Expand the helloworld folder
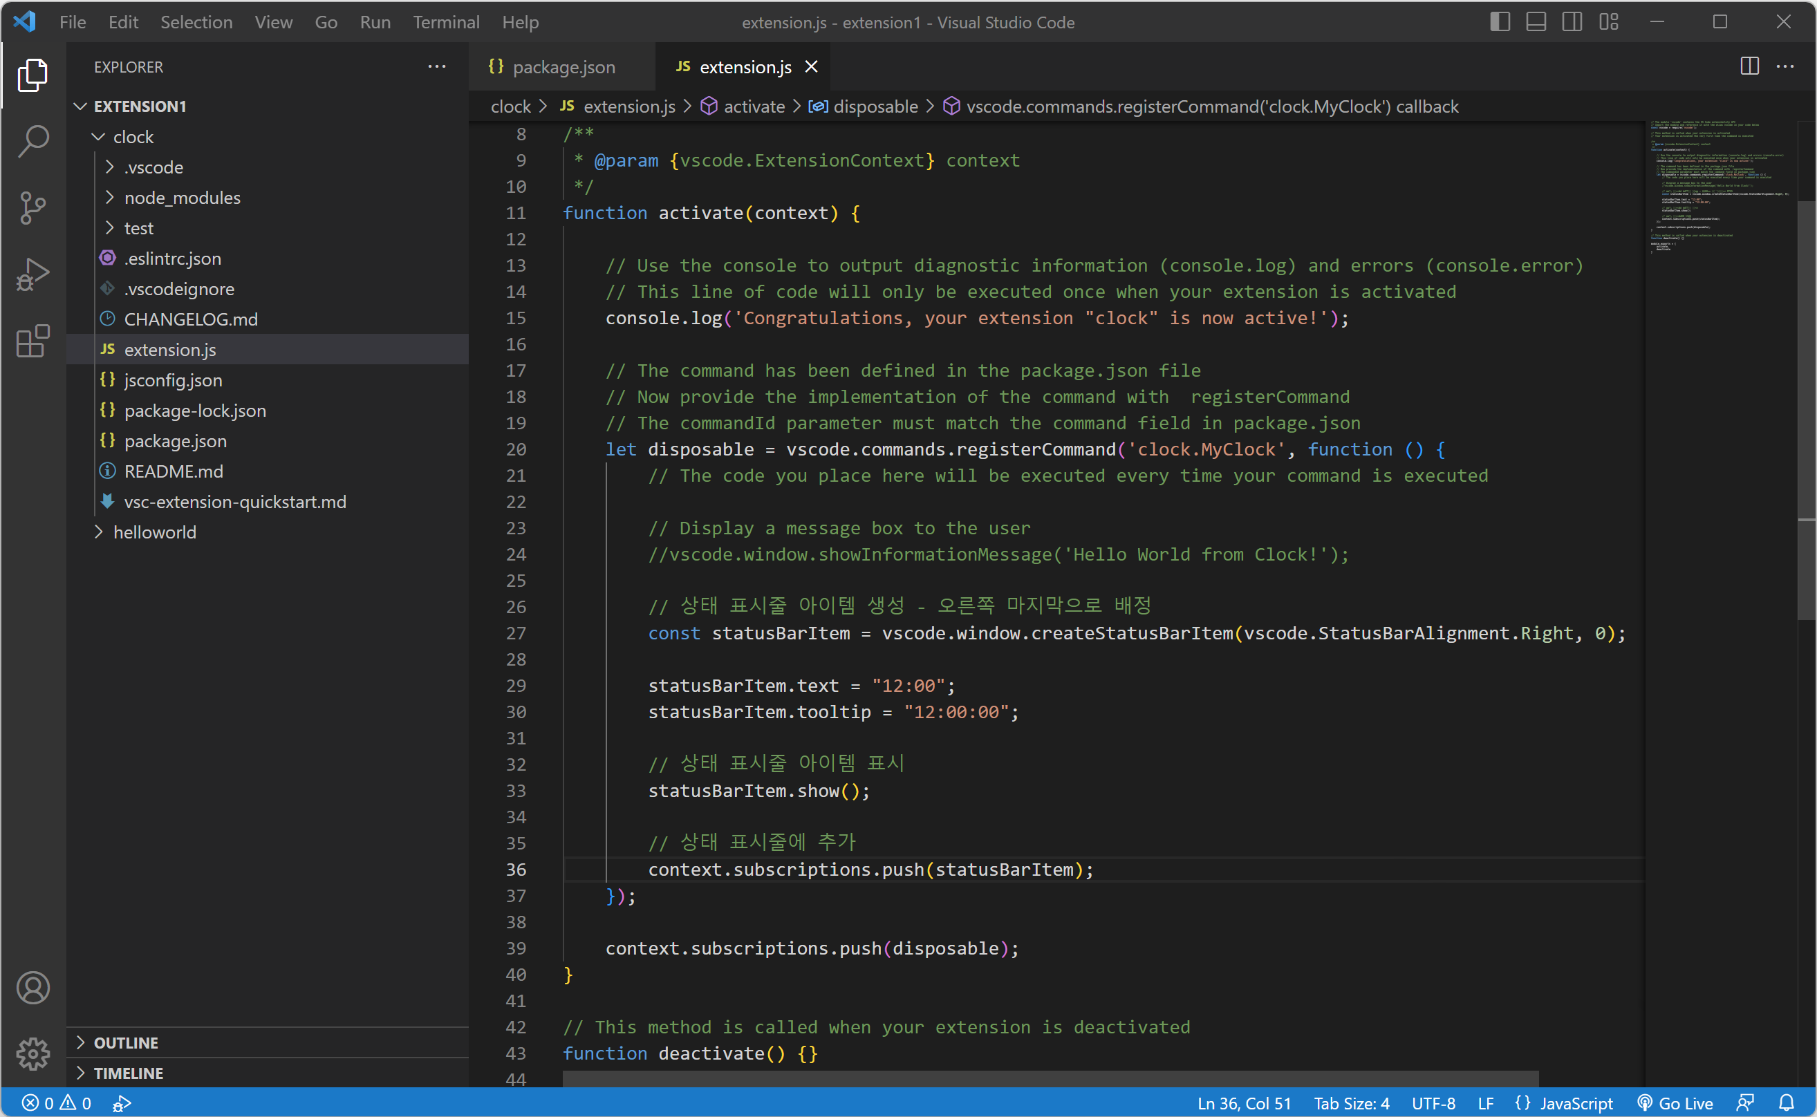This screenshot has height=1117, width=1817. [x=154, y=532]
